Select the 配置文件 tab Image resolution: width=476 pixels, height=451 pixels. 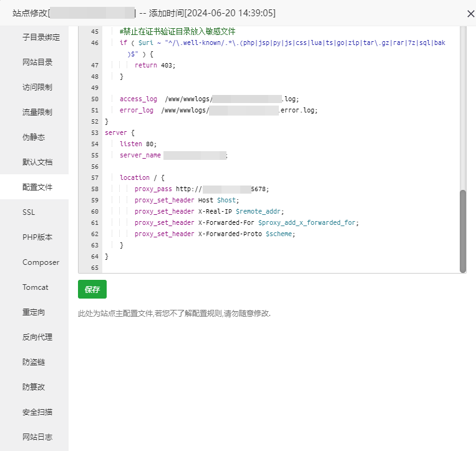click(x=37, y=187)
